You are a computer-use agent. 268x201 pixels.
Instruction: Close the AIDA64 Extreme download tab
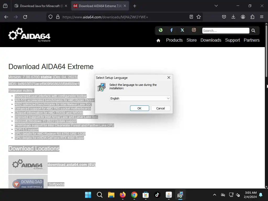pyautogui.click(x=125, y=6)
